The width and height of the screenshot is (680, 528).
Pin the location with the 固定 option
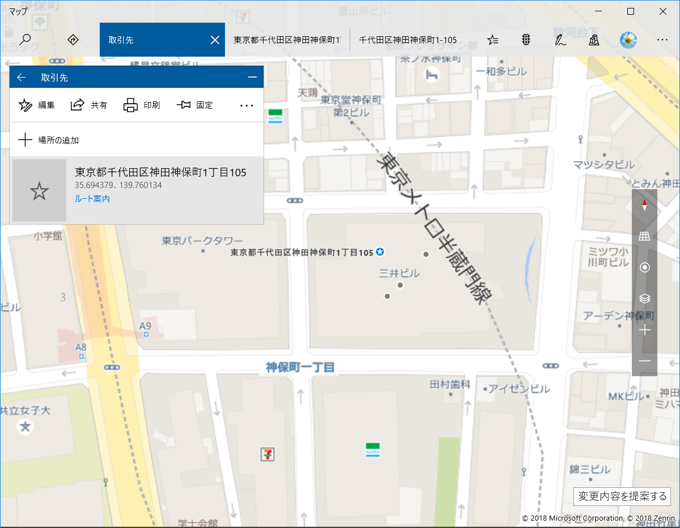[x=194, y=105]
